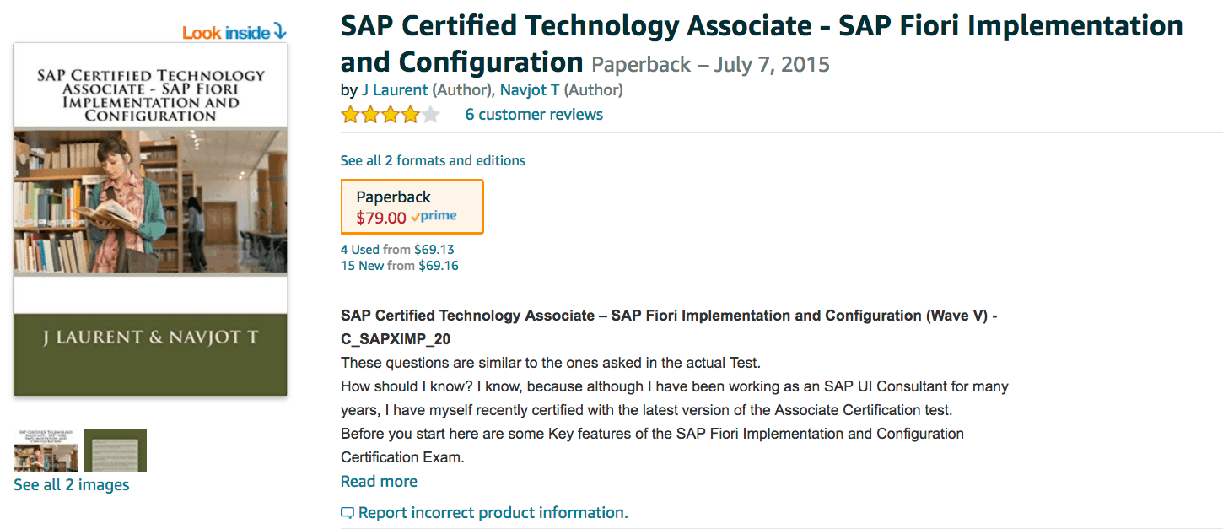The height and width of the screenshot is (529, 1223).
Task: Click the Prime badge icon
Action: tap(434, 217)
